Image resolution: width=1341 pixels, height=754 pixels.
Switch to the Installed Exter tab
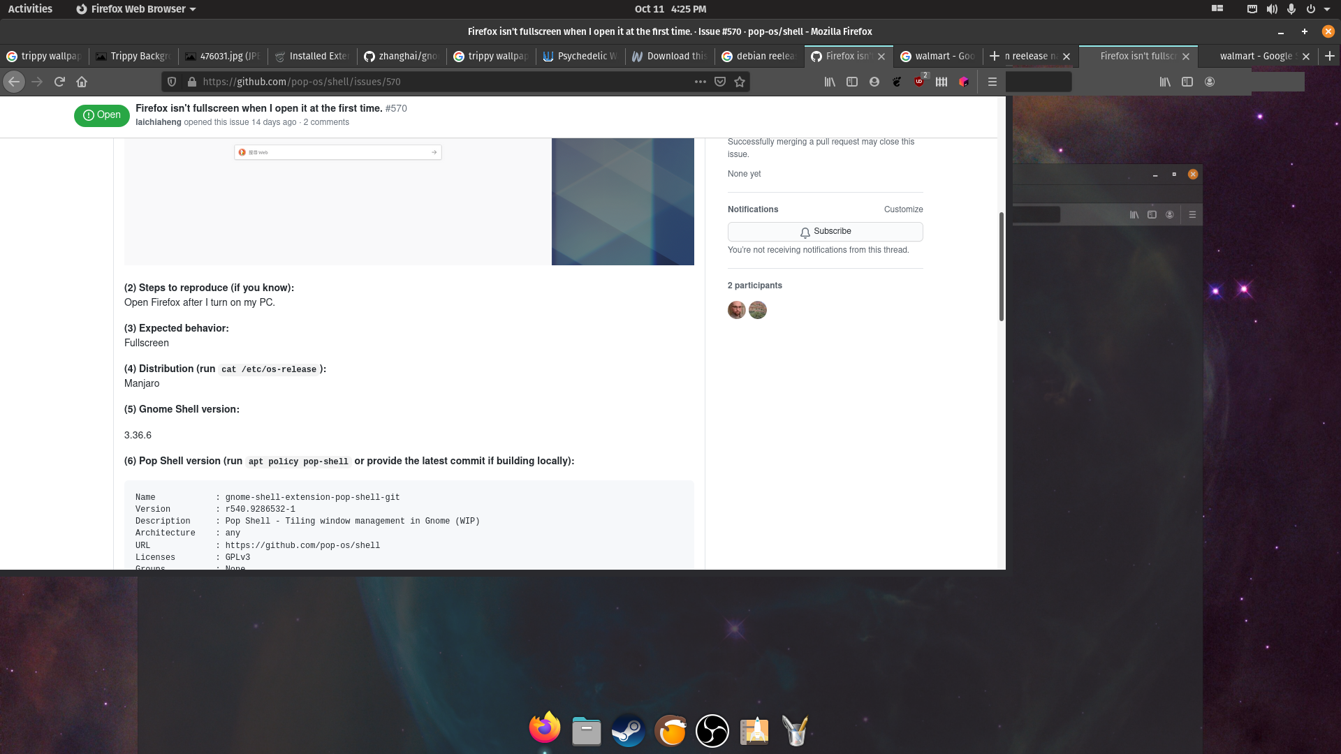tap(312, 56)
